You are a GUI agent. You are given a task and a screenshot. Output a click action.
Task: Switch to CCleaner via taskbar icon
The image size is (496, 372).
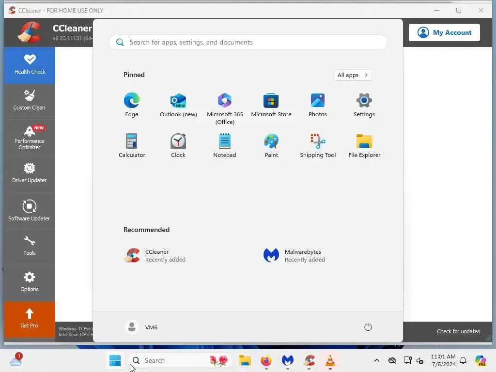pos(309,360)
